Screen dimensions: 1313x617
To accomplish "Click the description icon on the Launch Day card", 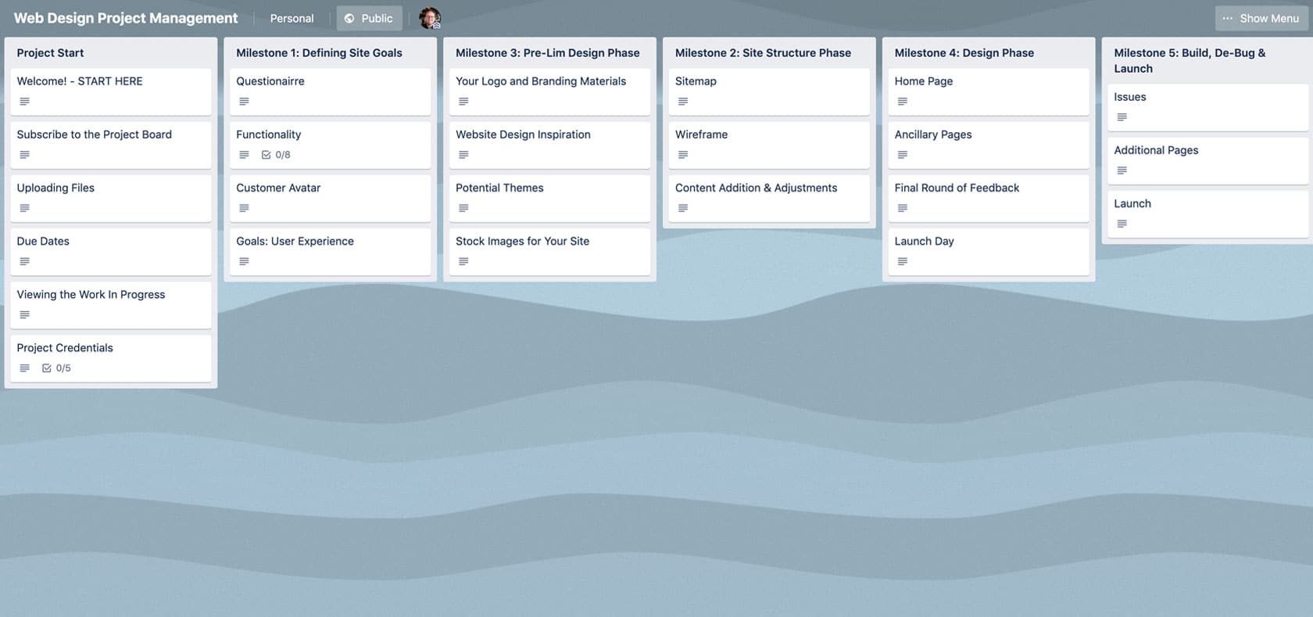I will 903,262.
